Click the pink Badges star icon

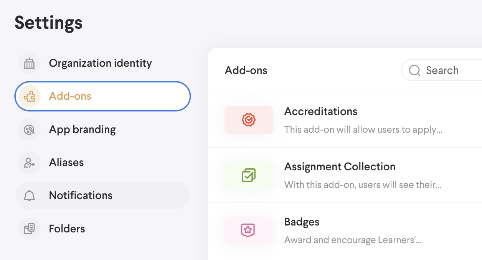coord(249,230)
